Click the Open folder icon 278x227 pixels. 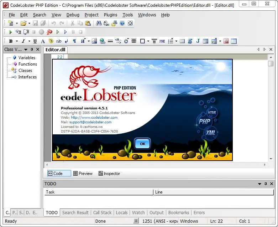pos(23,23)
